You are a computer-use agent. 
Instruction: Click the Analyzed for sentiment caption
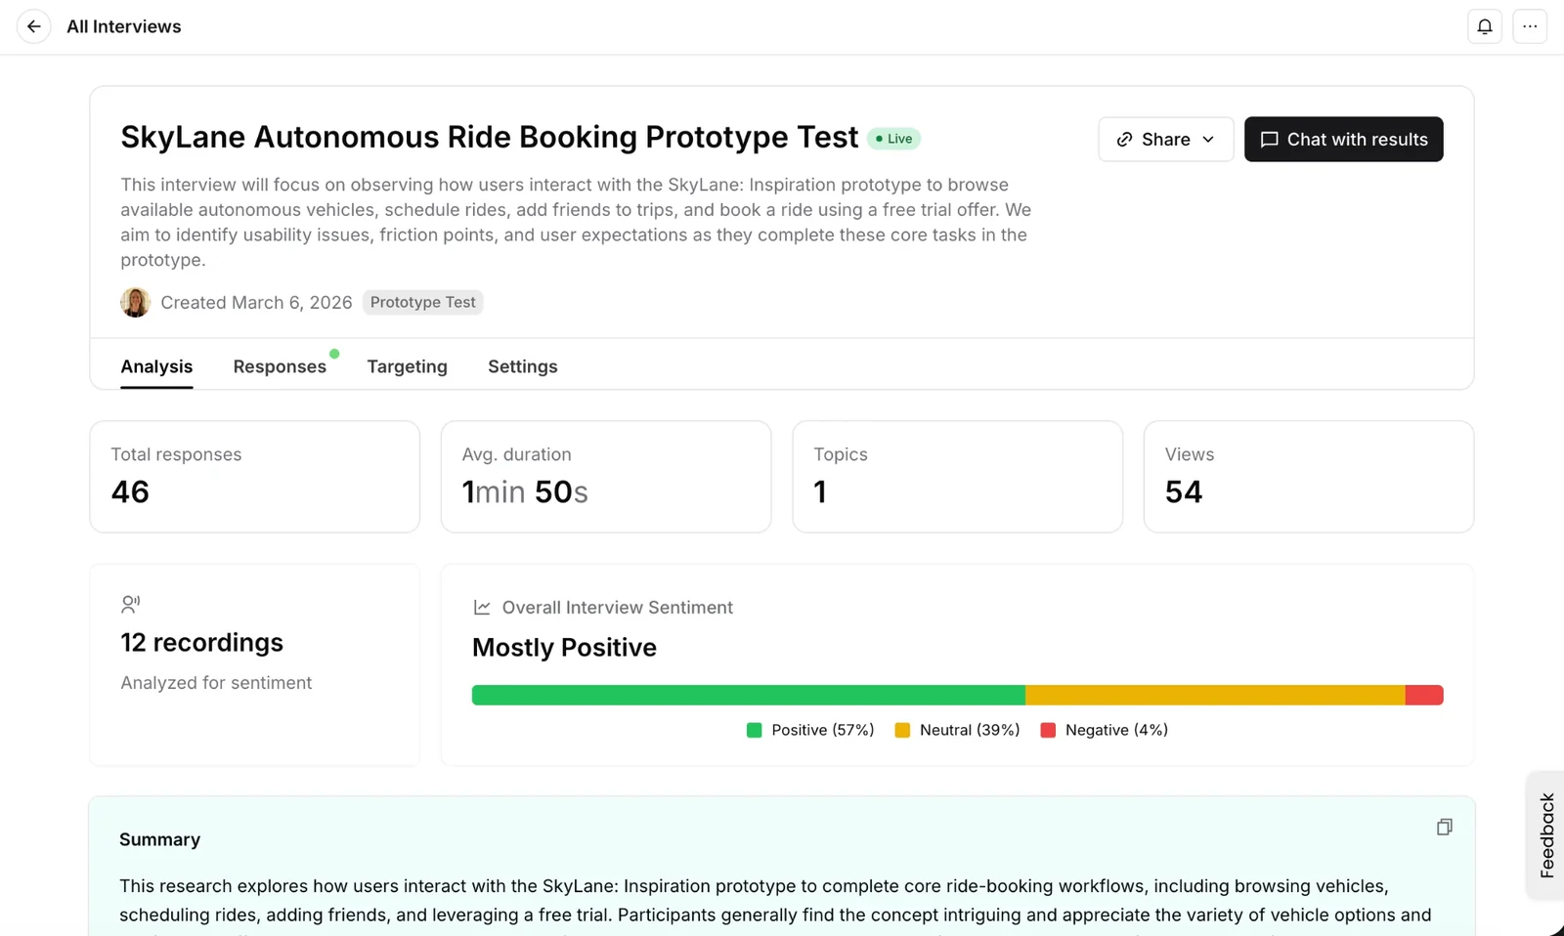point(216,683)
